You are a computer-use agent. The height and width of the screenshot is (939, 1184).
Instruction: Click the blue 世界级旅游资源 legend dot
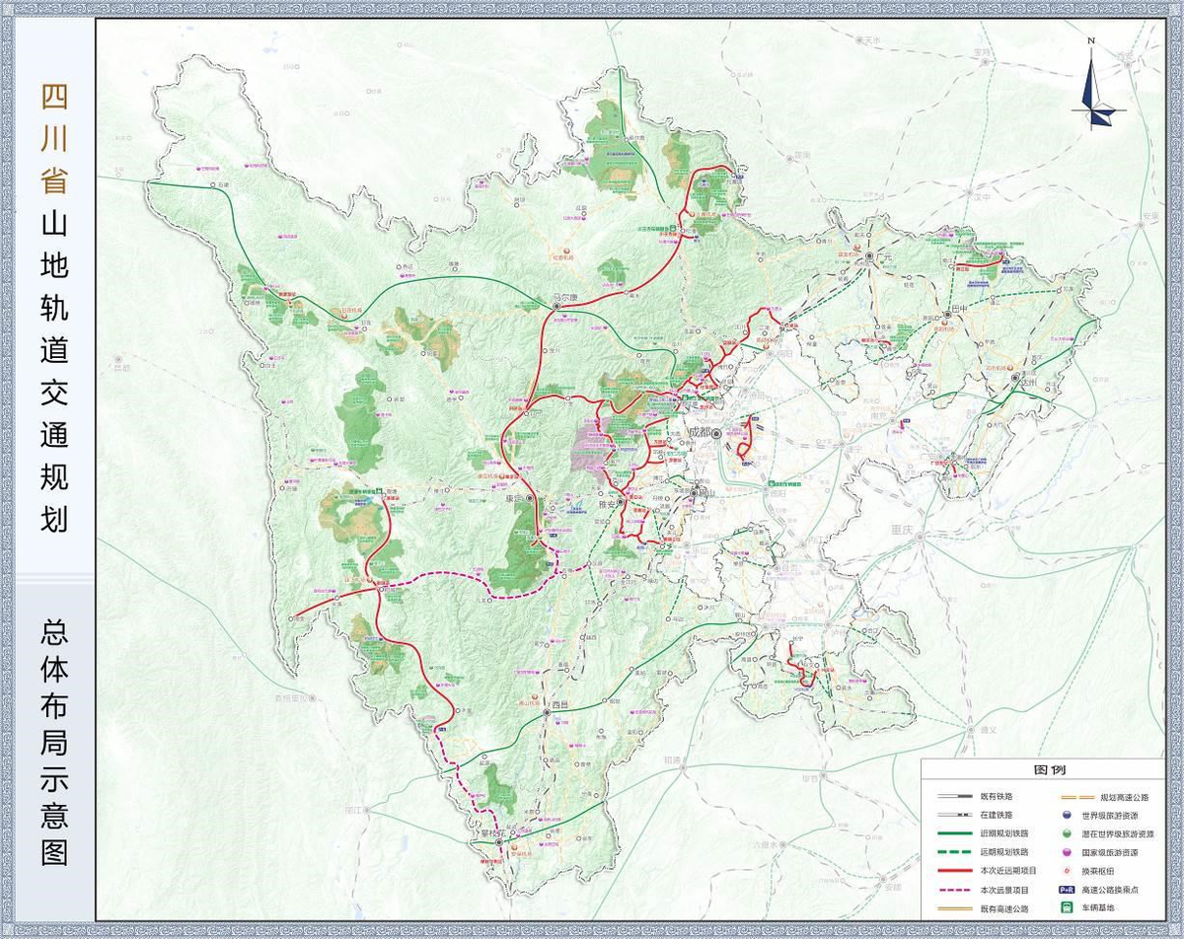pyautogui.click(x=1066, y=816)
